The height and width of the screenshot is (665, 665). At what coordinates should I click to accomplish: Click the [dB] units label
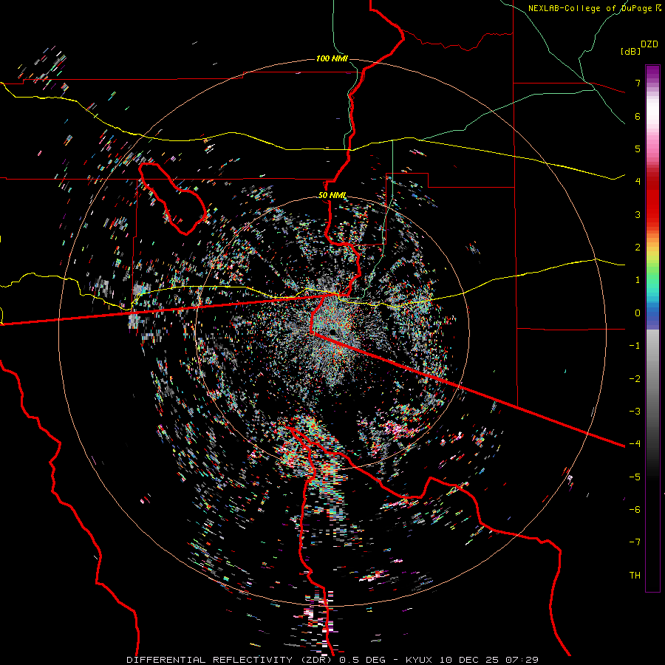pos(630,51)
